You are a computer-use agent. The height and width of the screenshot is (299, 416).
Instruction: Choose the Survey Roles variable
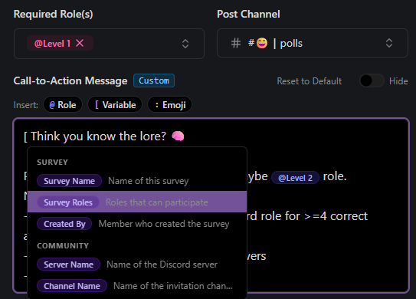click(137, 202)
